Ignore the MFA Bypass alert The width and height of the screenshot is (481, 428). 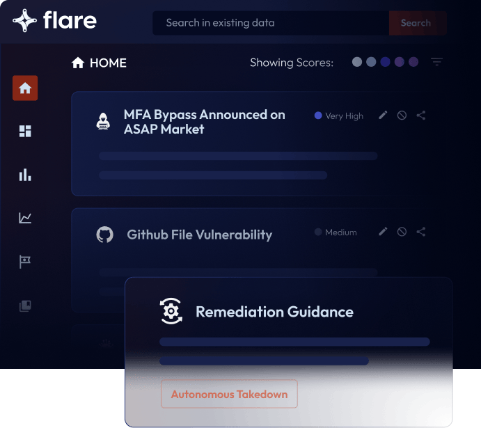pos(402,116)
